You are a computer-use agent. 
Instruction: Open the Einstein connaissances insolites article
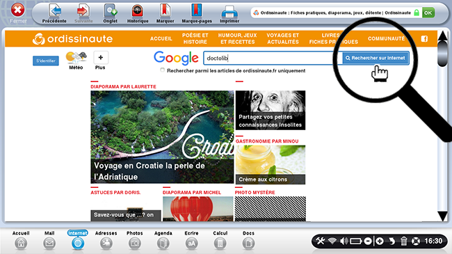tap(271, 110)
